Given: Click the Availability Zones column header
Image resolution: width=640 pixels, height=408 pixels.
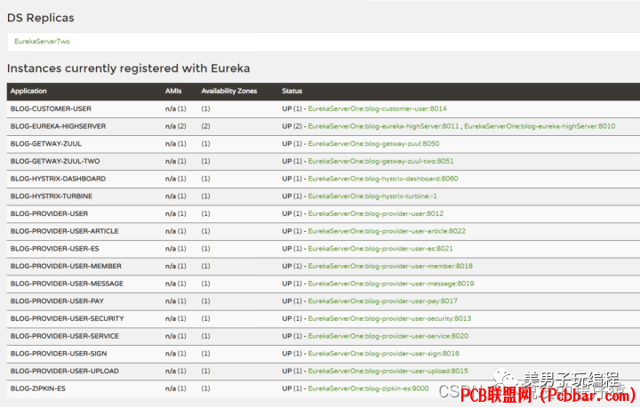Looking at the screenshot, I should click(x=229, y=91).
